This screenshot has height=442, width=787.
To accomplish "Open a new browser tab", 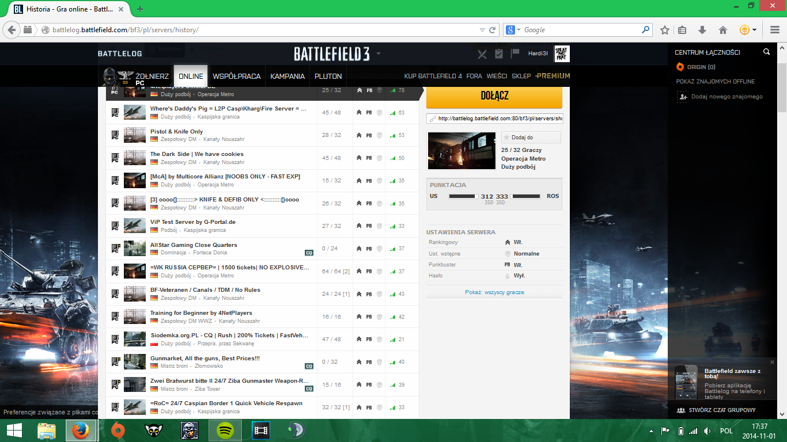I will (x=140, y=9).
